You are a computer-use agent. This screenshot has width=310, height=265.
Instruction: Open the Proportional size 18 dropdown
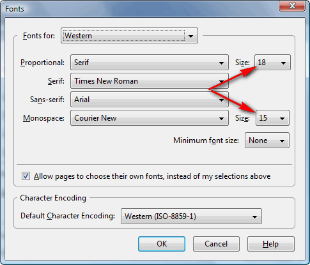click(x=272, y=63)
